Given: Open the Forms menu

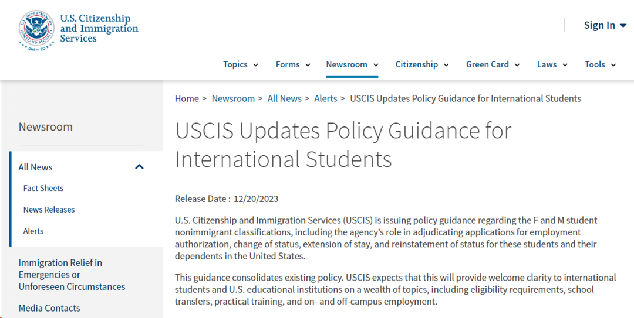Looking at the screenshot, I should pos(293,64).
